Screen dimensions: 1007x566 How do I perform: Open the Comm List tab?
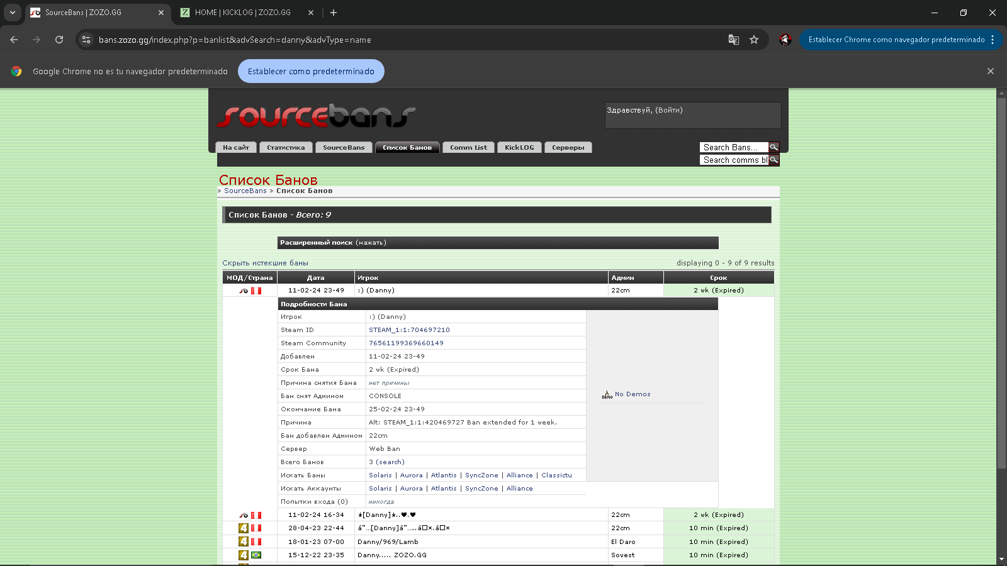tap(468, 148)
